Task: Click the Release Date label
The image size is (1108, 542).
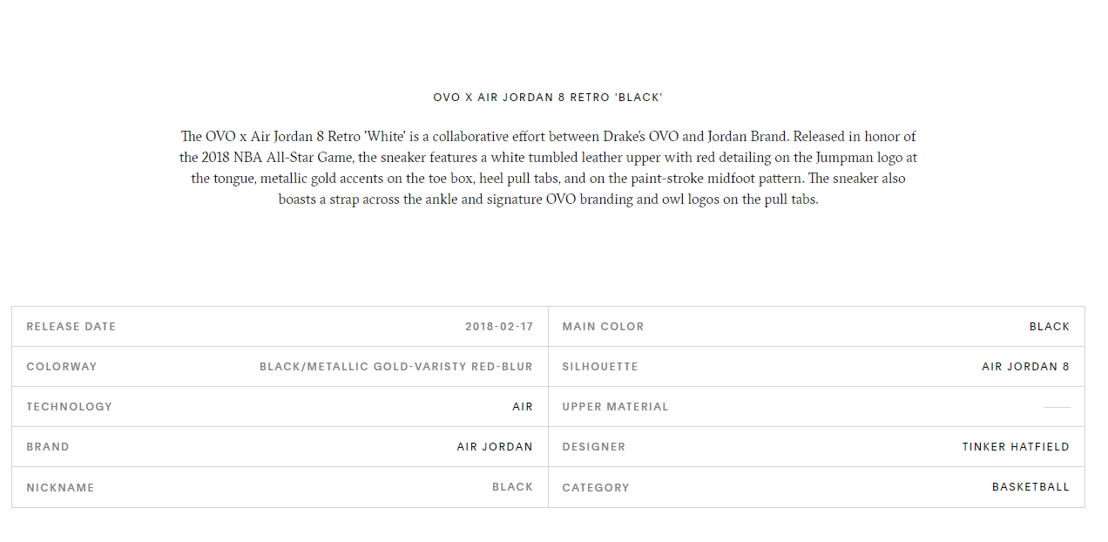Action: click(71, 327)
